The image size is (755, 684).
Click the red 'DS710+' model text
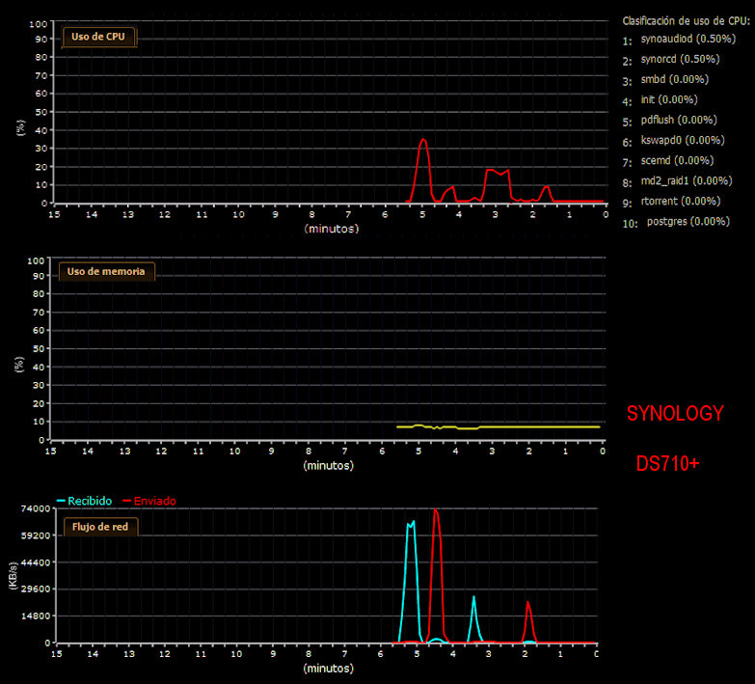tap(667, 463)
